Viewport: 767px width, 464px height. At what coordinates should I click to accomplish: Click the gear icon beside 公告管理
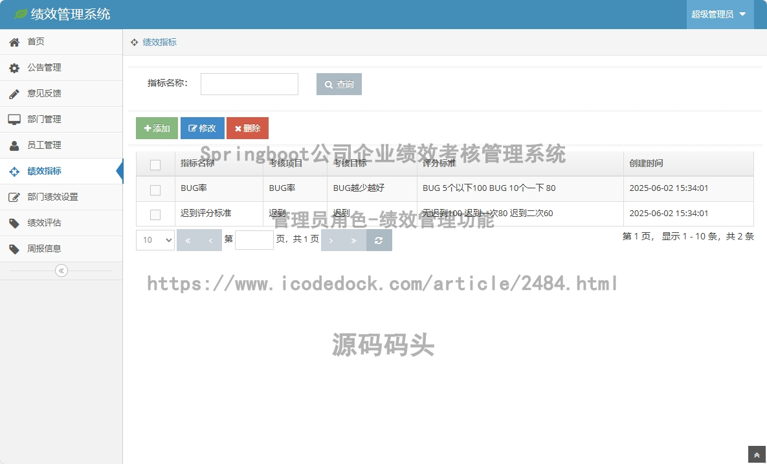(x=14, y=68)
